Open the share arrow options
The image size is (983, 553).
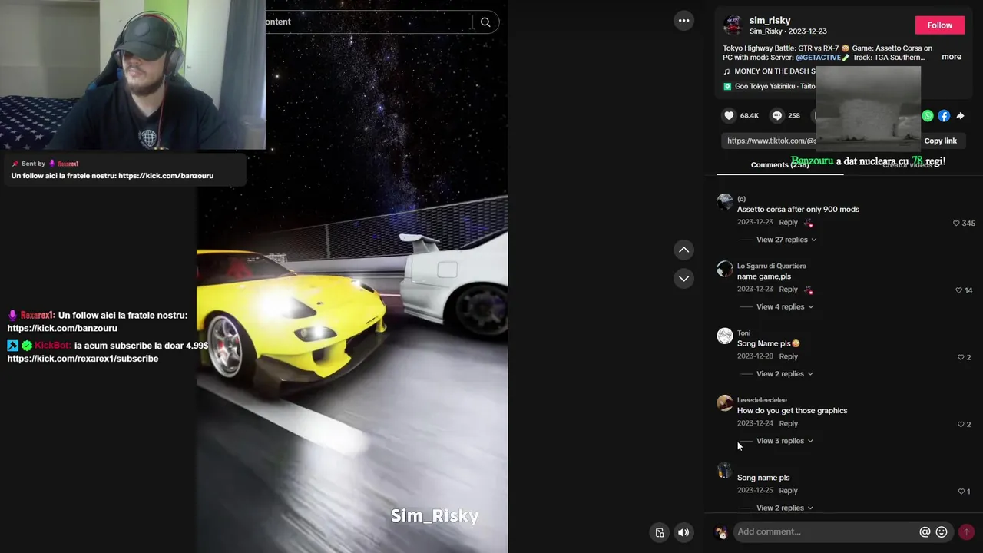pos(960,116)
